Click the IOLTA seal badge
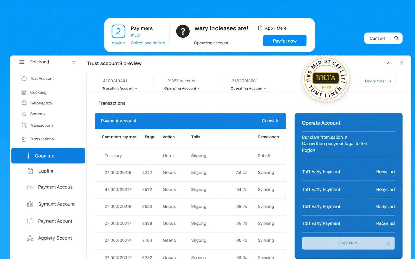The image size is (415, 259). [326, 79]
